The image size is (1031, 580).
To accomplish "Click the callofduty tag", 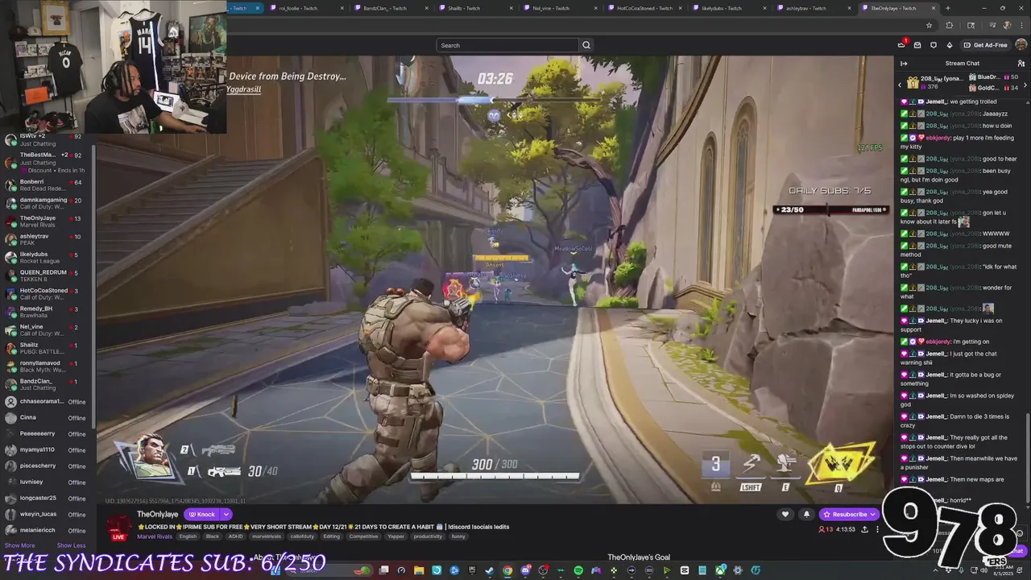I will tap(302, 536).
